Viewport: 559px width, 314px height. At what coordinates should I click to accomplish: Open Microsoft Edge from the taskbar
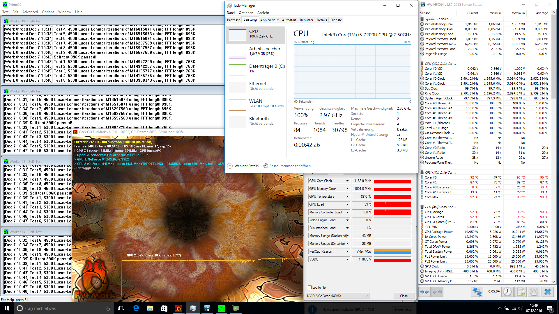tap(136, 308)
